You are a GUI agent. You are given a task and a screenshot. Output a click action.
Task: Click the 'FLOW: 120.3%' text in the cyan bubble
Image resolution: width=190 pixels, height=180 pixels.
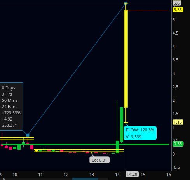coord(140,130)
